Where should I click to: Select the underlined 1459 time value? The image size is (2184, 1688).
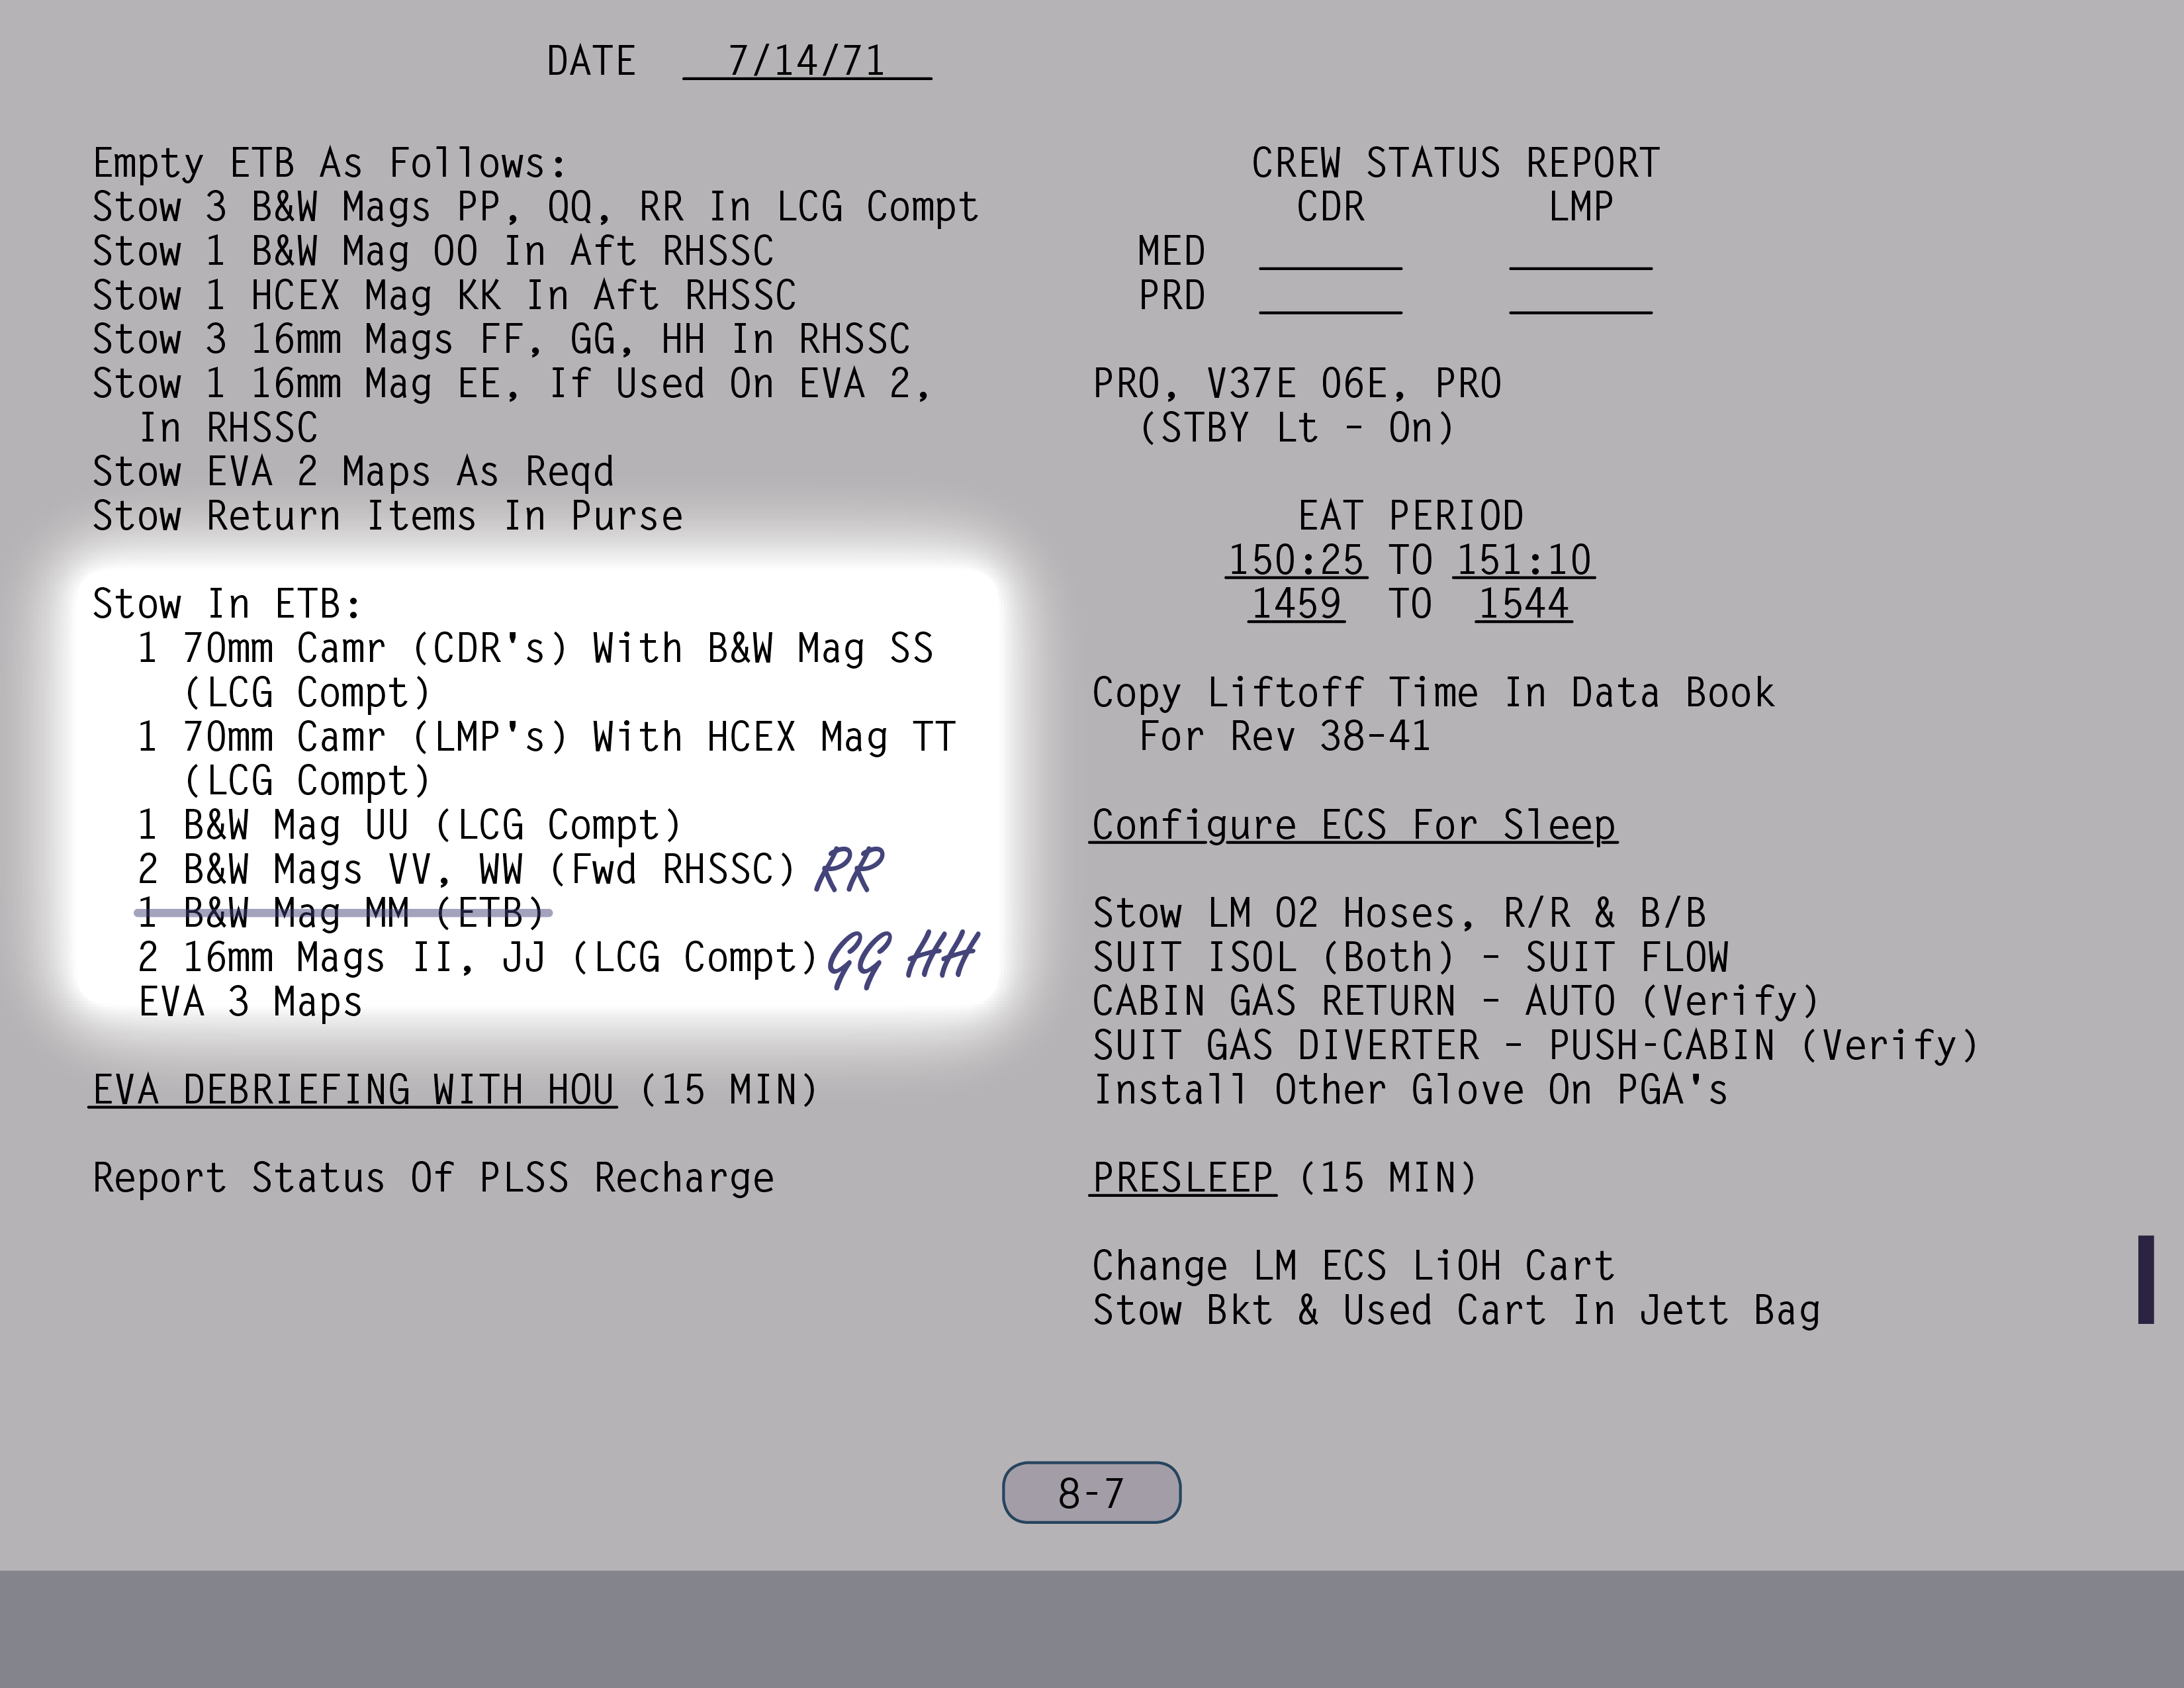[x=1296, y=604]
